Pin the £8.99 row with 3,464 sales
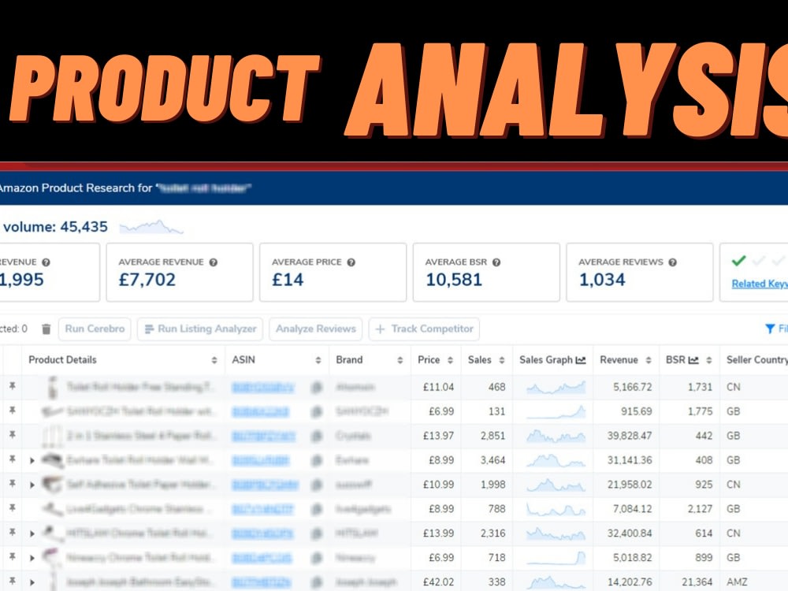 [12, 459]
